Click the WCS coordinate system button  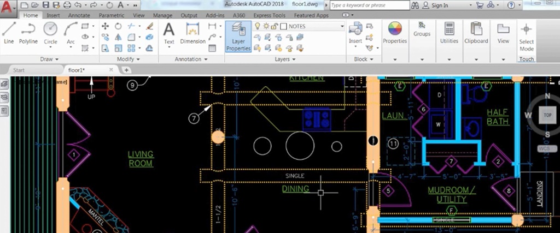coord(547,148)
